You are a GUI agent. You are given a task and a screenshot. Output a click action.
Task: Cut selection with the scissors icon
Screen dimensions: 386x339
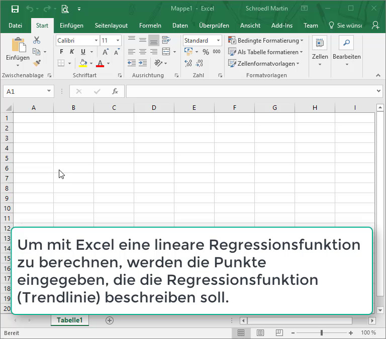click(x=37, y=40)
